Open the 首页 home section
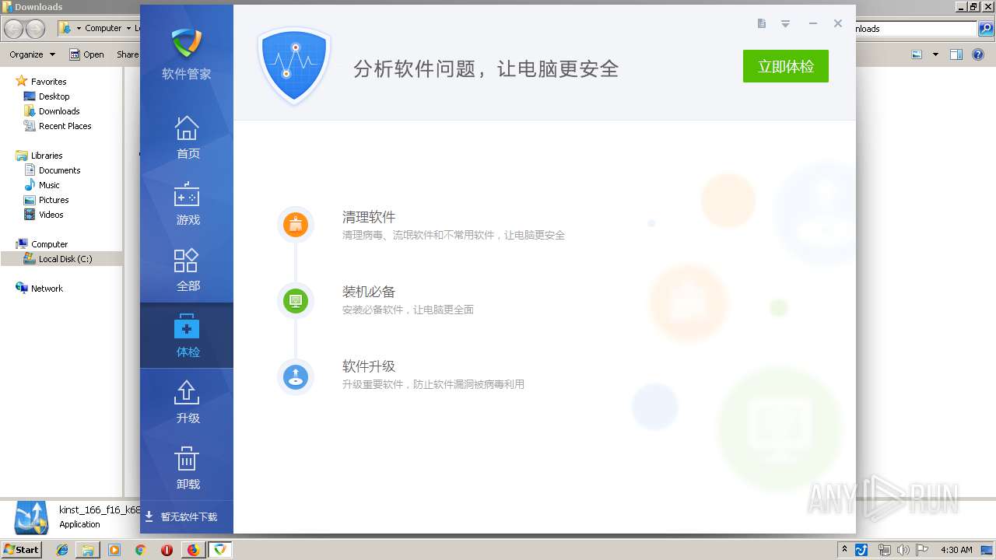996x560 pixels. click(187, 137)
